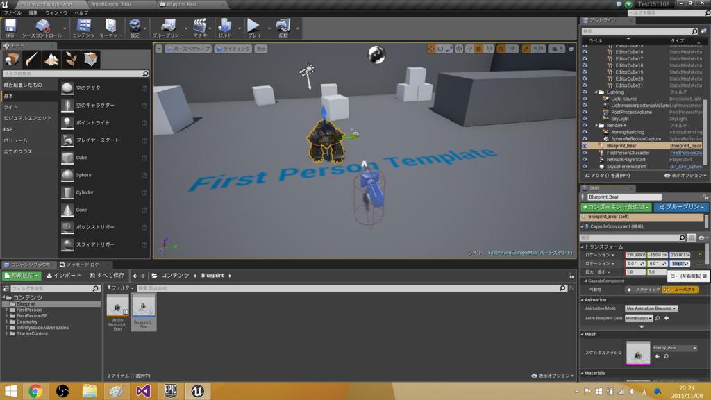Open Lighting (ライティング) view mode dropdown
Image resolution: width=711 pixels, height=400 pixels.
[233, 49]
